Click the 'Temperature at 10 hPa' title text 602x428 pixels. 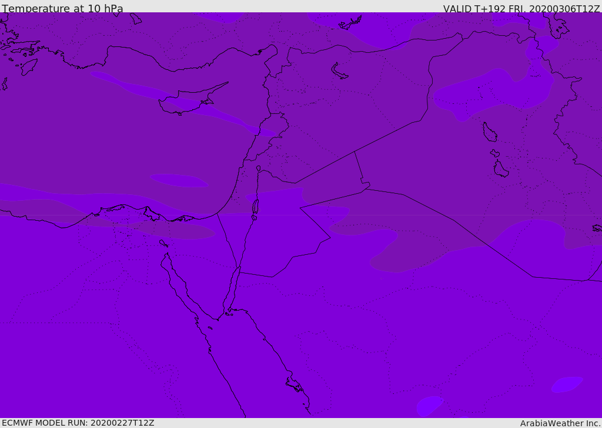coord(62,8)
